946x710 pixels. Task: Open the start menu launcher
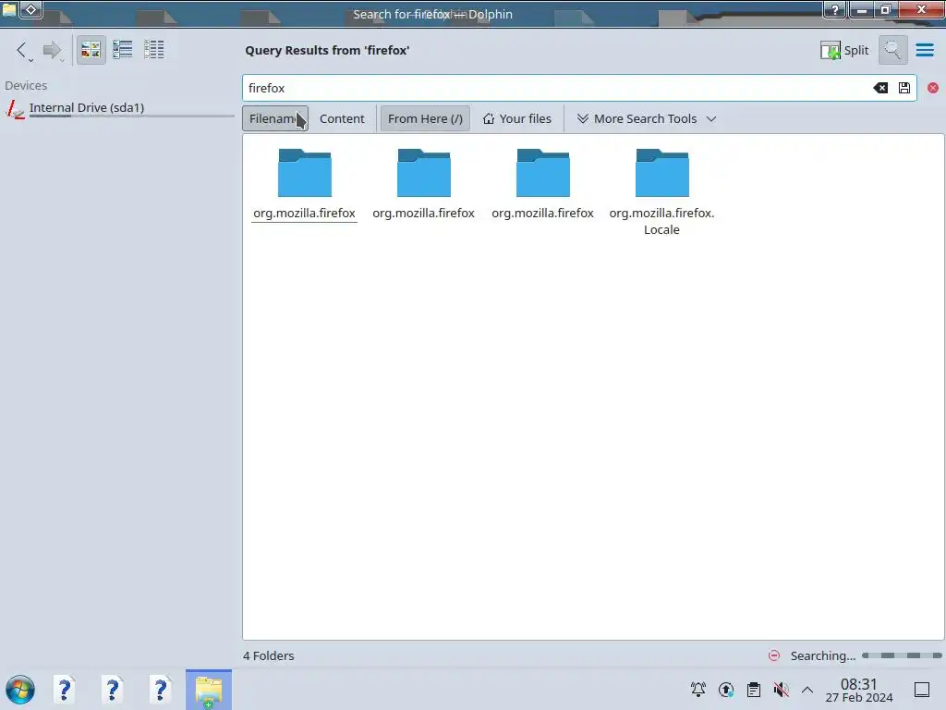[x=20, y=690]
